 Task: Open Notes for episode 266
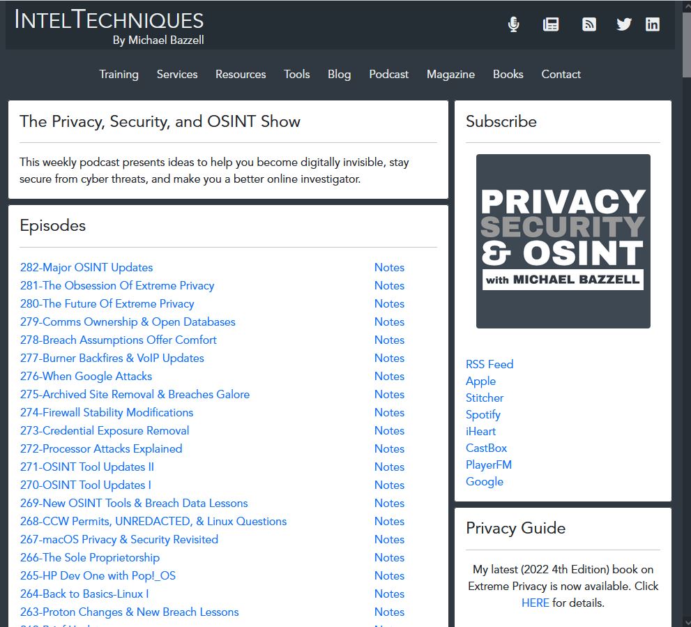[x=389, y=557]
